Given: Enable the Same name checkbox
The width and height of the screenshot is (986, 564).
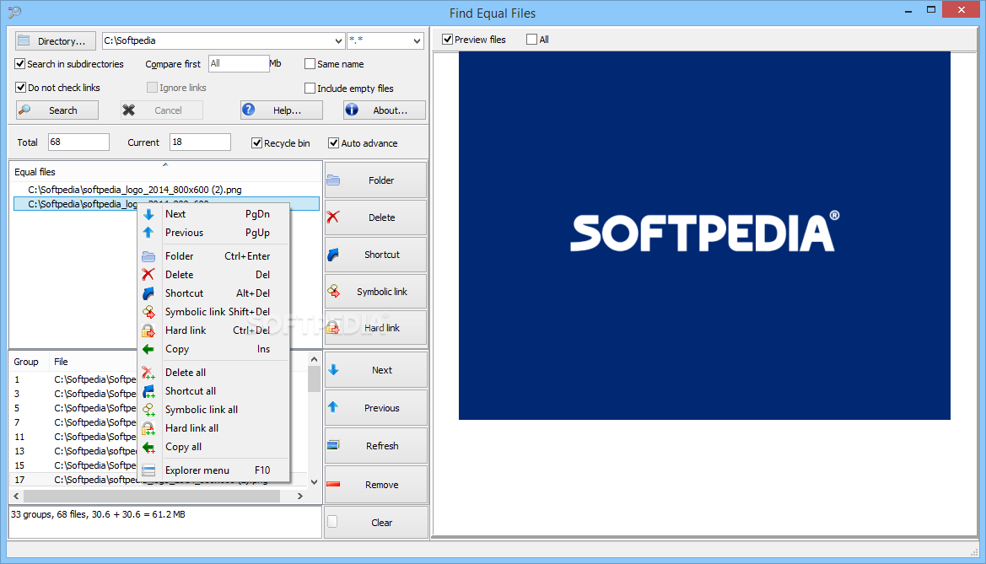Looking at the screenshot, I should coord(310,64).
